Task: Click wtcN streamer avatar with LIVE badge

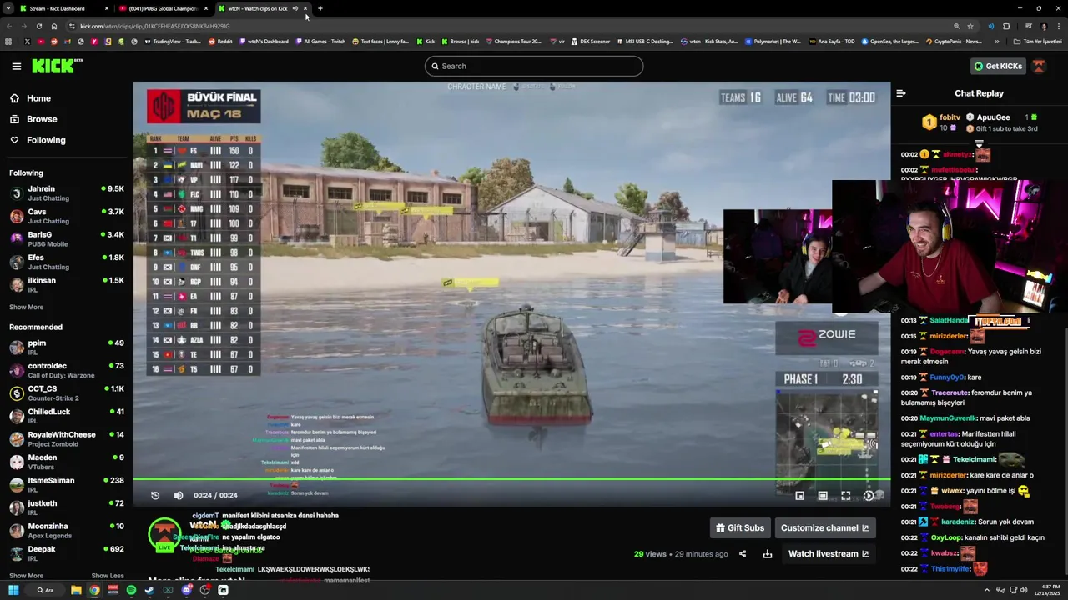Action: click(x=164, y=534)
